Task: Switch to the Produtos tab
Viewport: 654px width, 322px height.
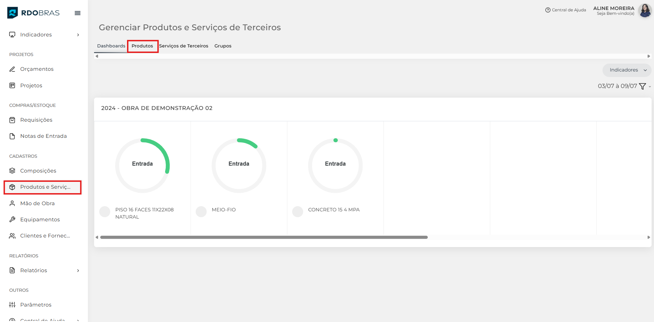Action: click(x=142, y=46)
